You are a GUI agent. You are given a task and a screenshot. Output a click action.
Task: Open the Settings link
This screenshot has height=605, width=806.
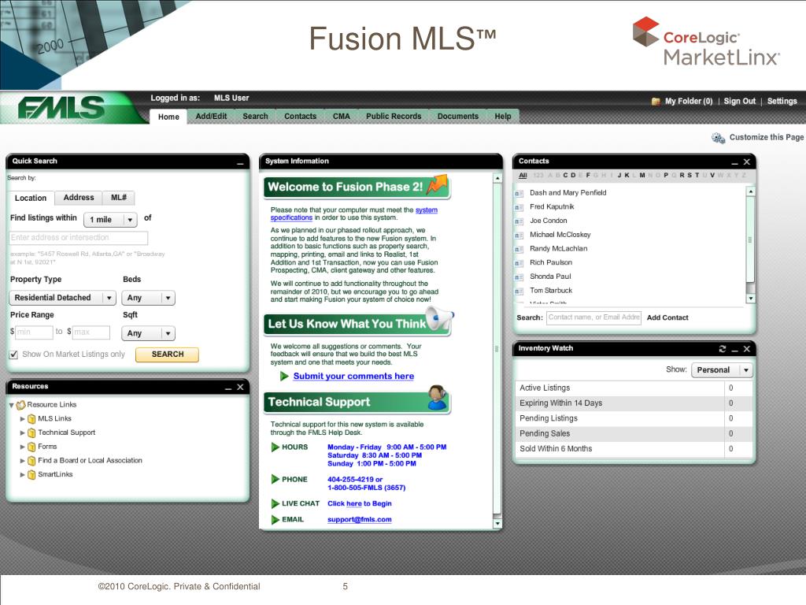[x=782, y=102]
